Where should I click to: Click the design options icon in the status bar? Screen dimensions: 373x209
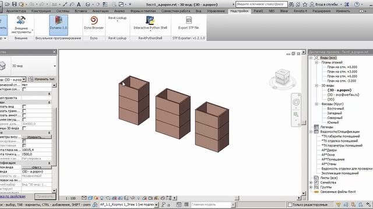(x=179, y=204)
